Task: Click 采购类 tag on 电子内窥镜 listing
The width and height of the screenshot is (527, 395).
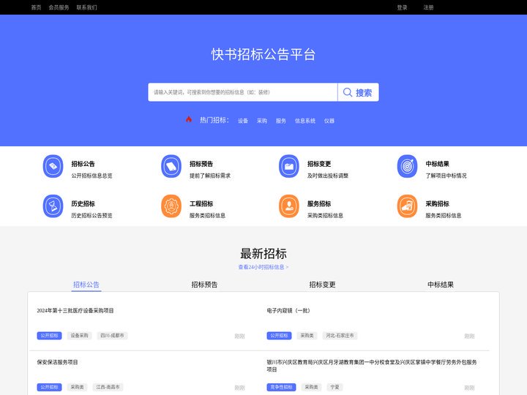Action: pyautogui.click(x=307, y=336)
